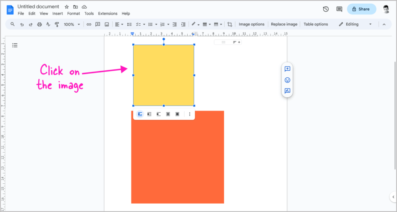Expand the checklist options arrow
This screenshot has width=397, height=212.
click(x=144, y=25)
